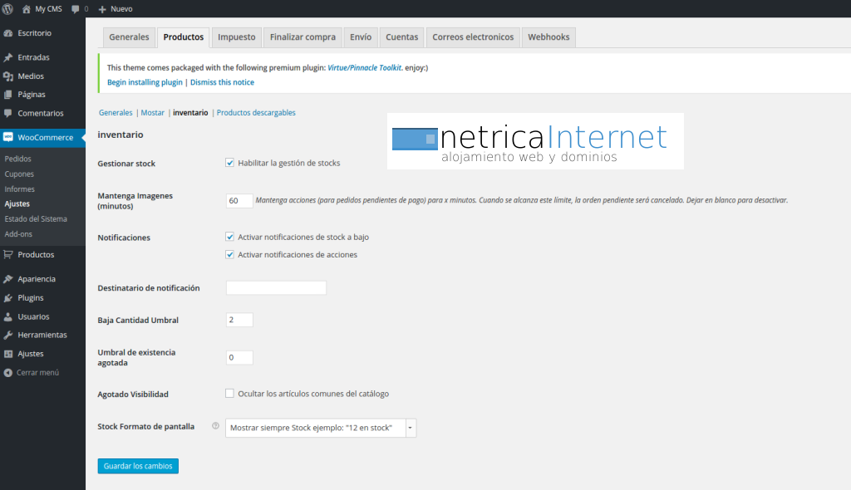Click the Productos cart icon in sidebar
Viewport: 851px width, 490px height.
[8, 254]
